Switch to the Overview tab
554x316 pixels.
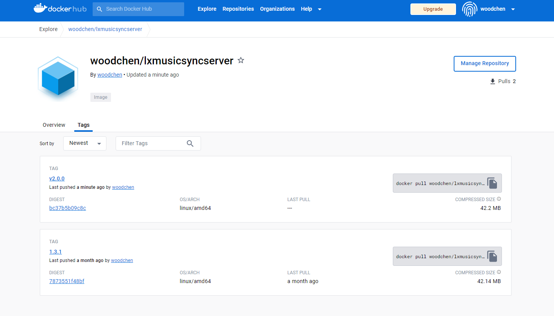(54, 125)
